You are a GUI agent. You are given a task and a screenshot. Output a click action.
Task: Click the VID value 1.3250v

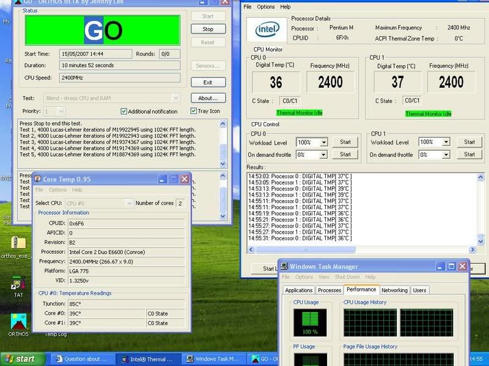126,281
